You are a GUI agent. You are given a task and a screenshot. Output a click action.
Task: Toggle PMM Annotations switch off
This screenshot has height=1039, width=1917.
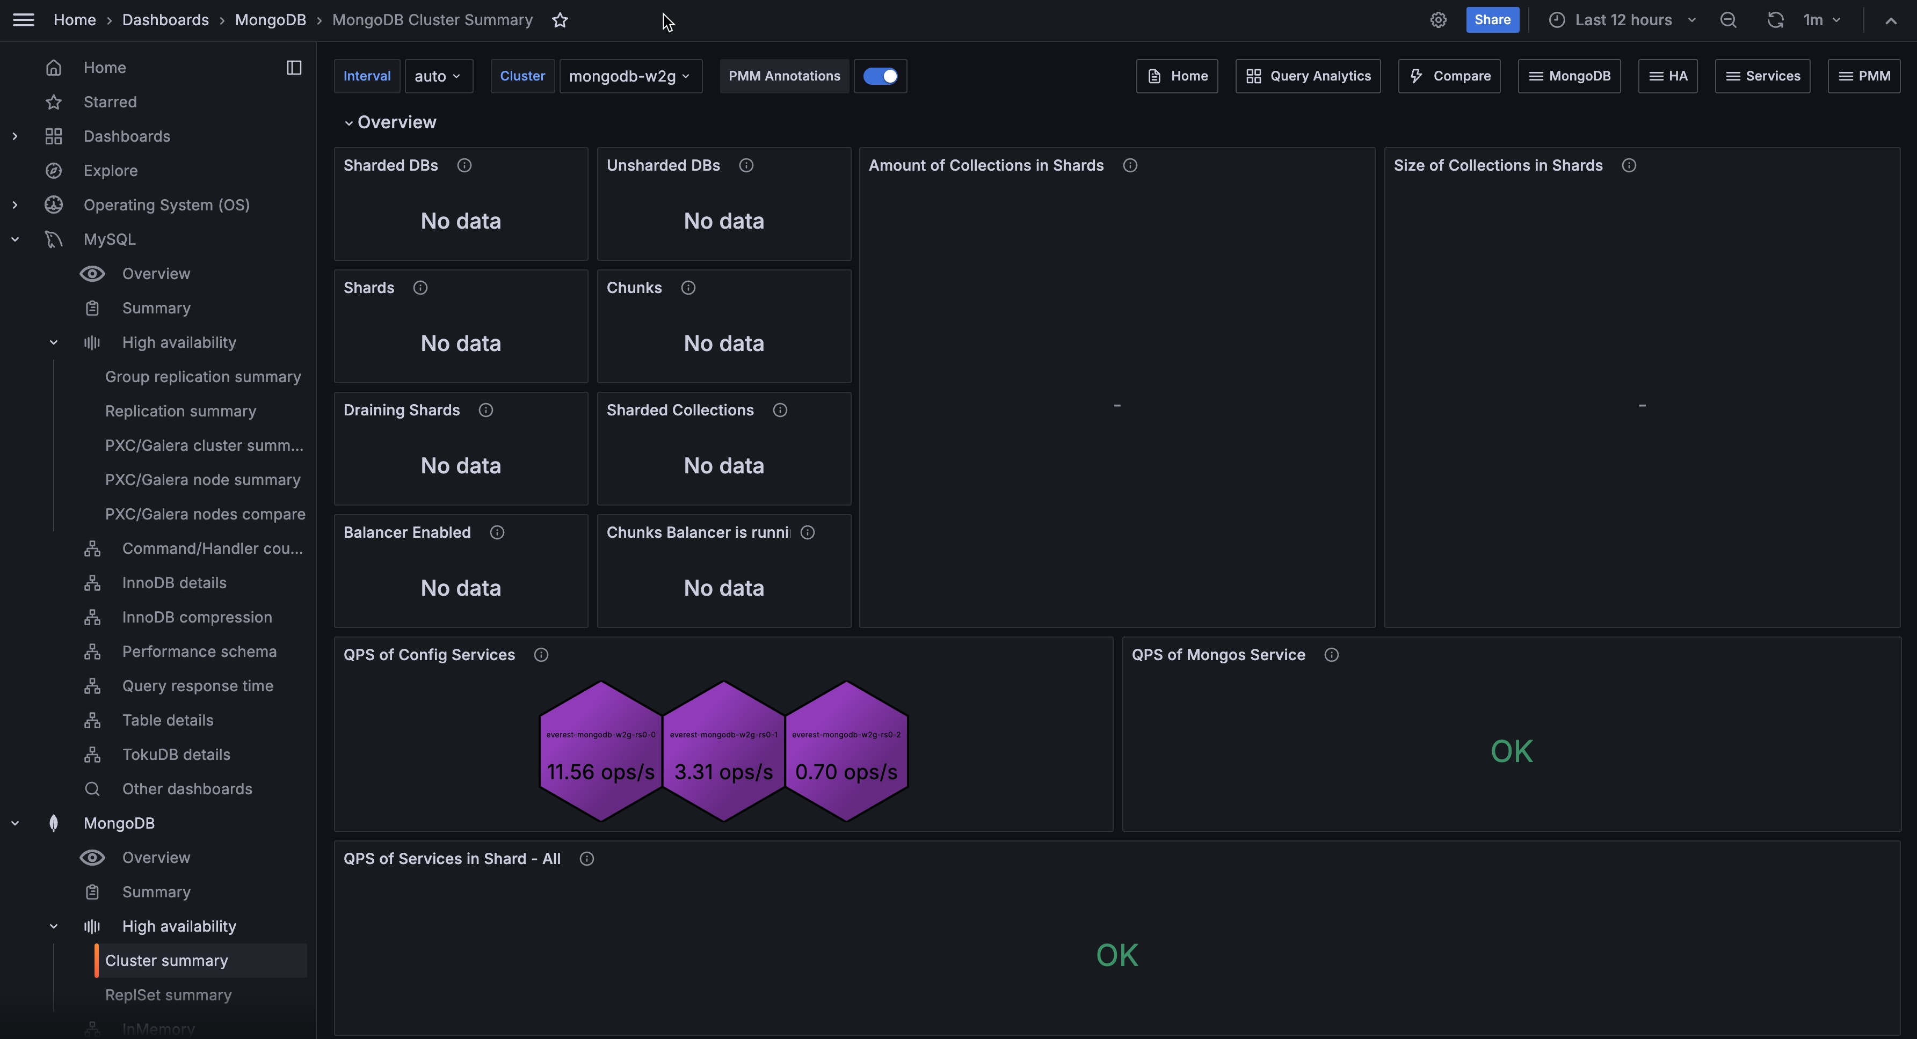[x=880, y=76]
